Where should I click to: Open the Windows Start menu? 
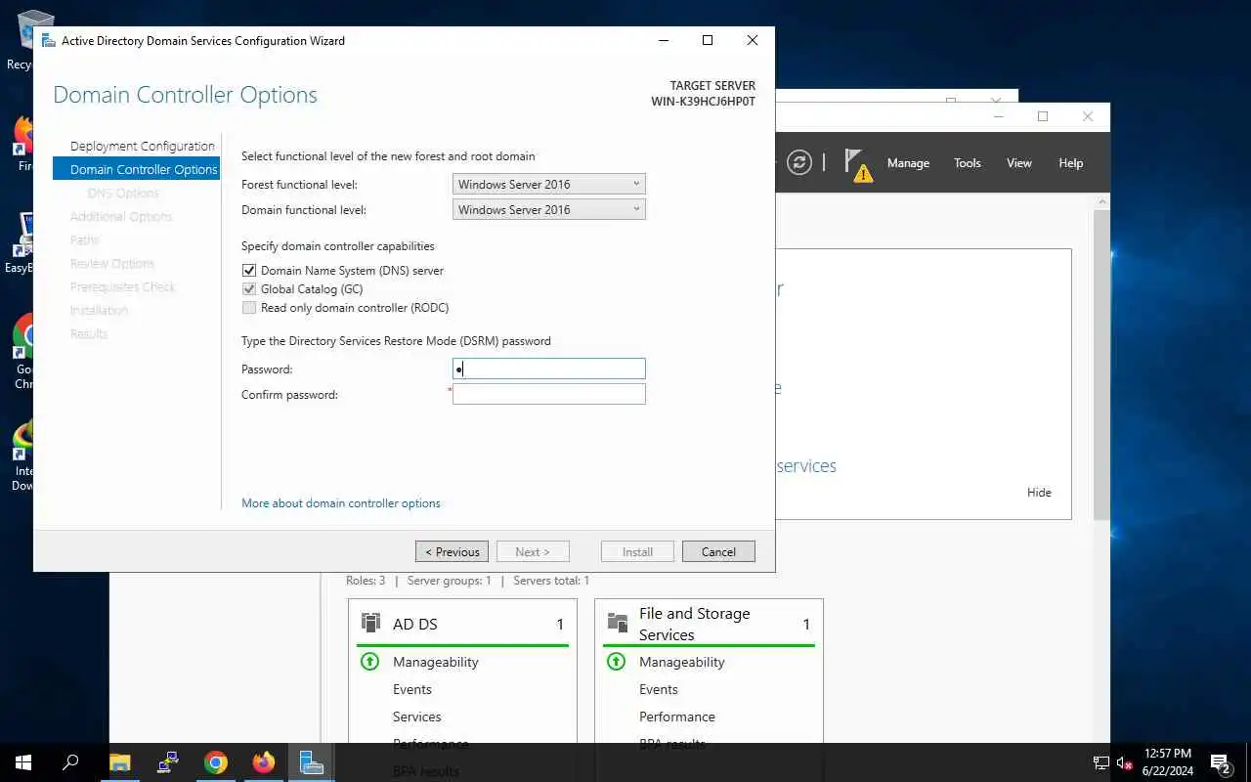[23, 762]
